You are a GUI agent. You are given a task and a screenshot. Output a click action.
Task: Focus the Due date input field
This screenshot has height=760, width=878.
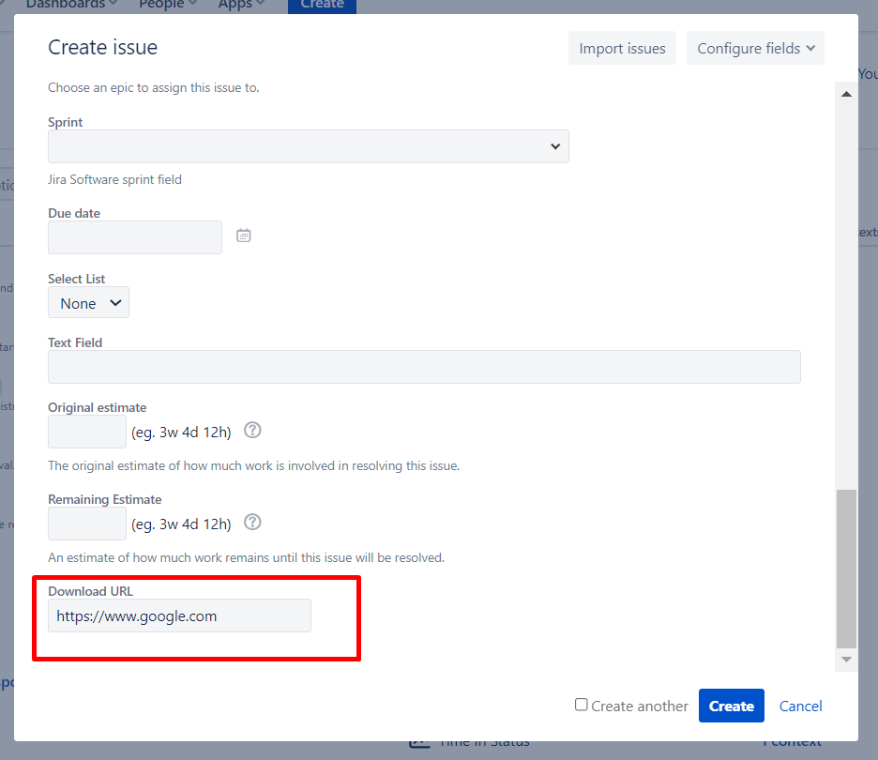coord(135,237)
